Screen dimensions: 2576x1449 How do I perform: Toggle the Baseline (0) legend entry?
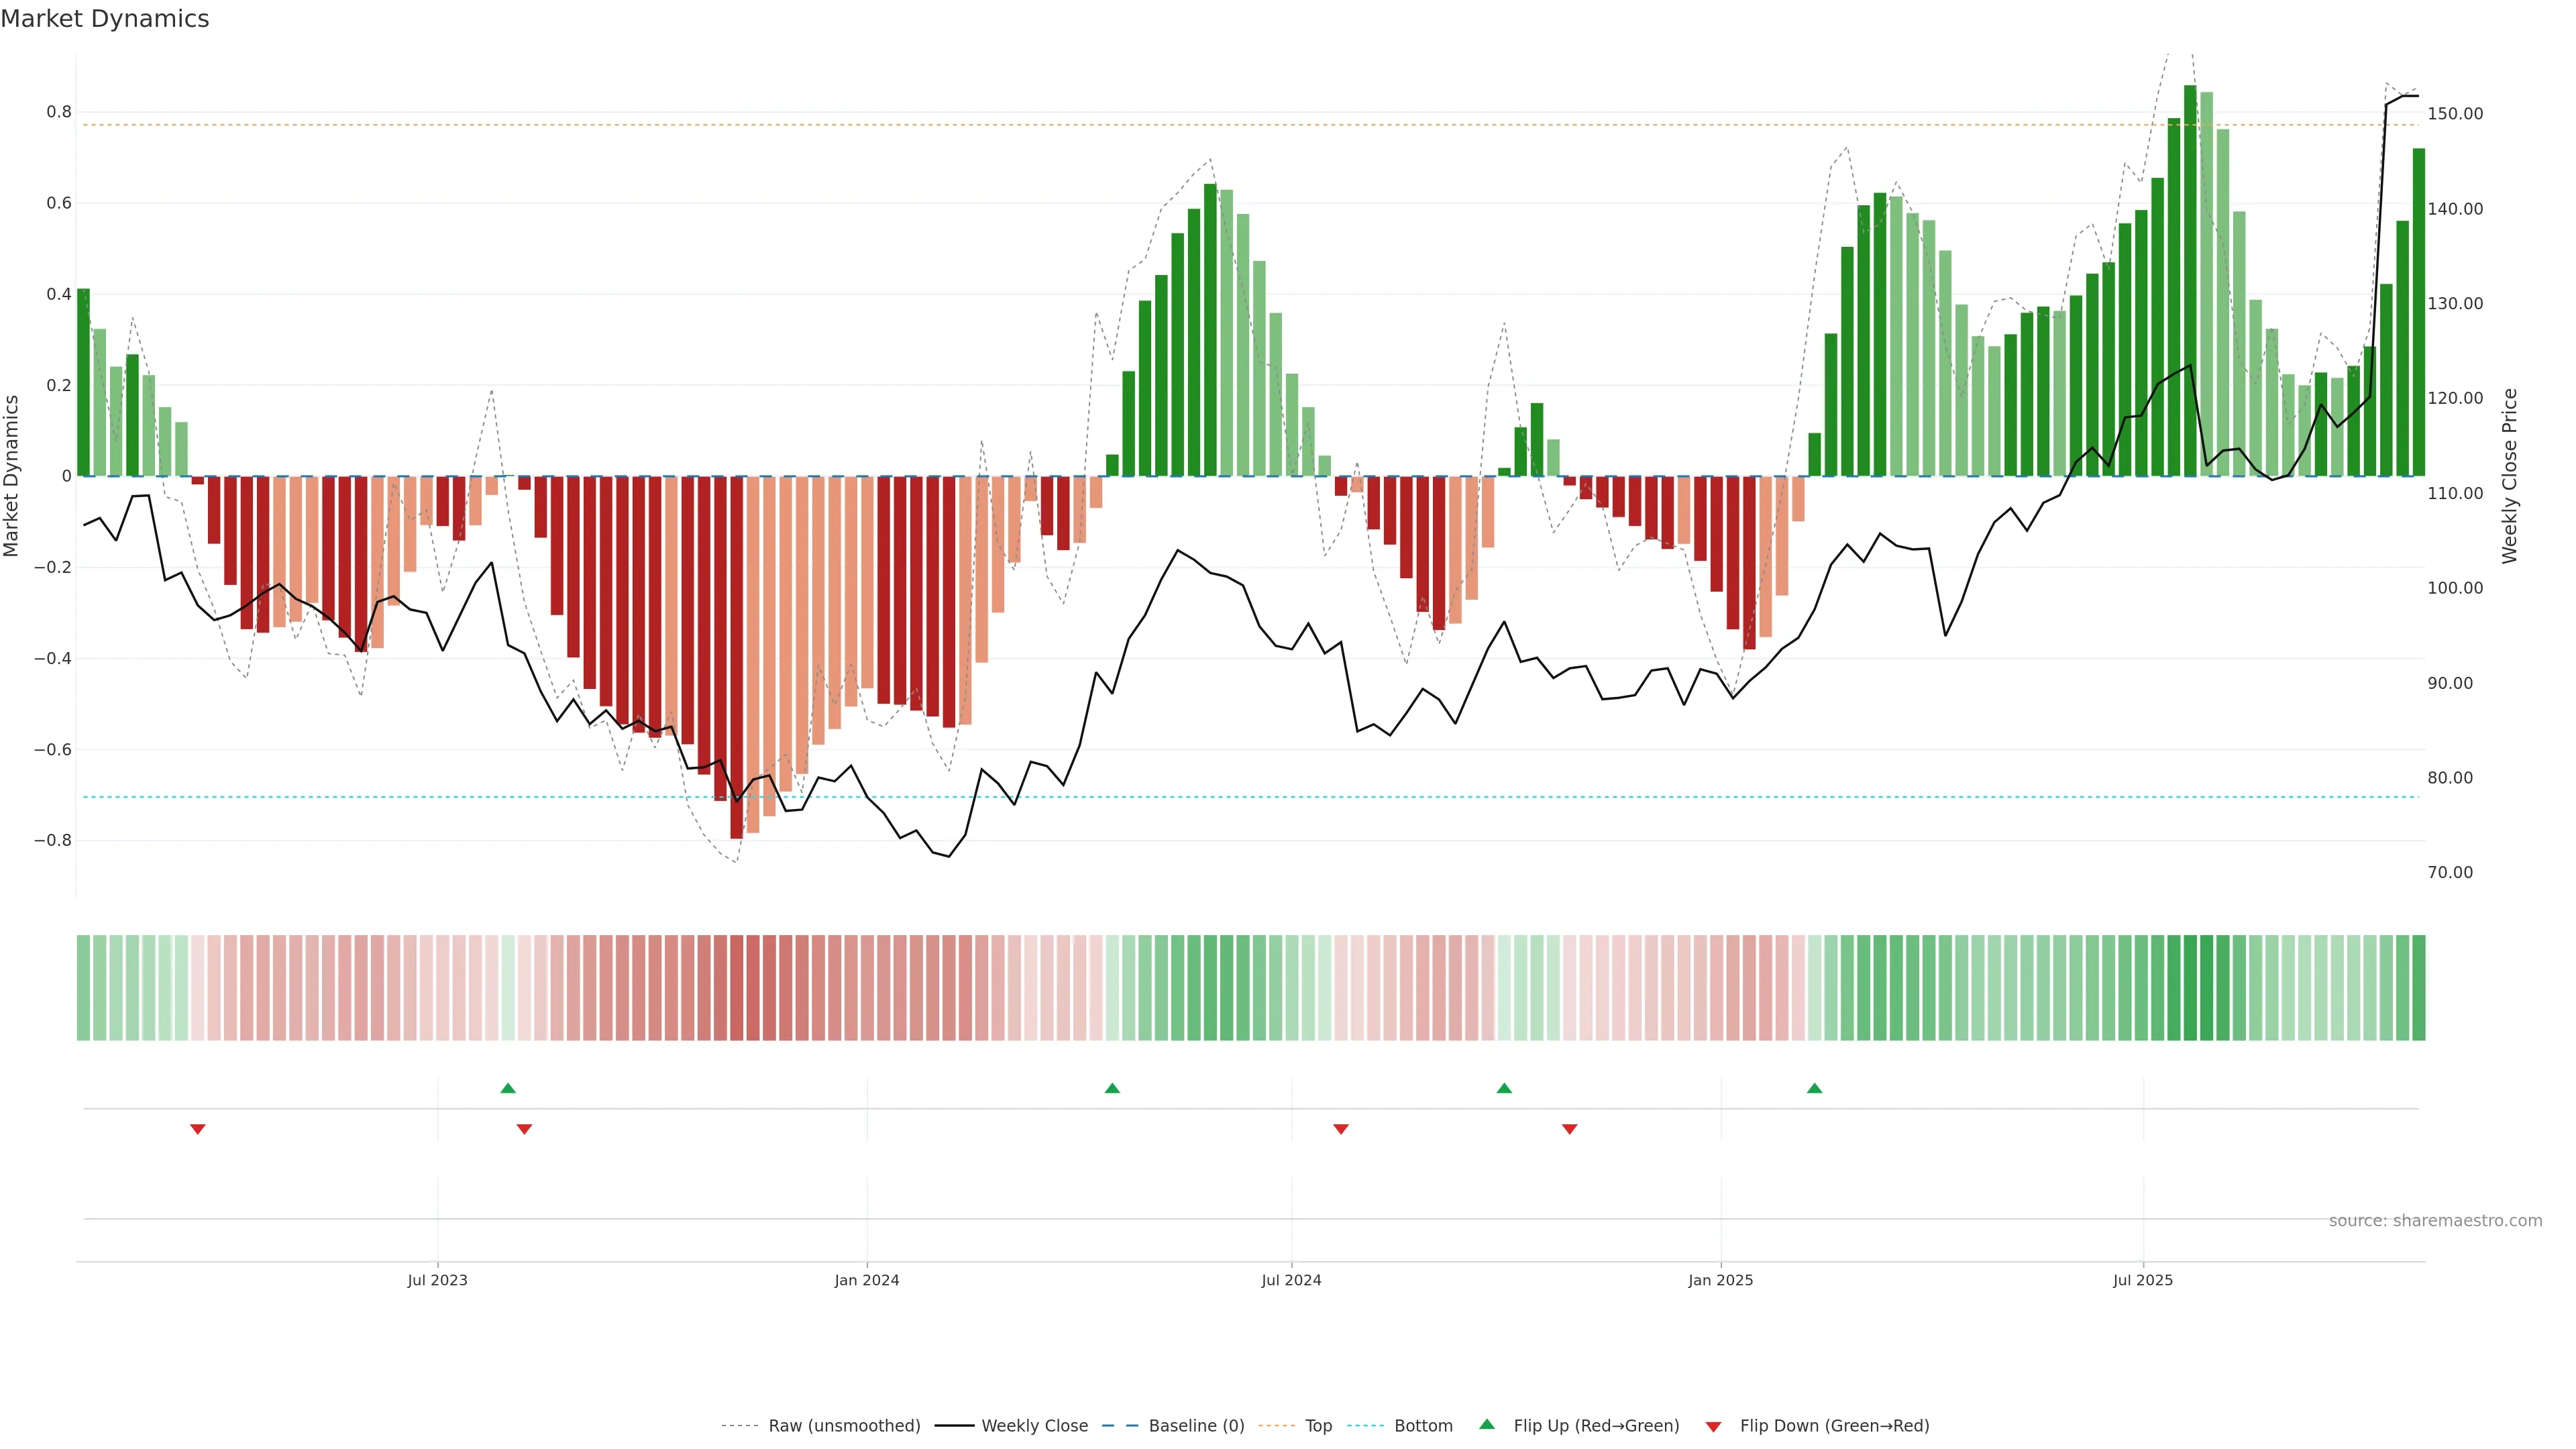pyautogui.click(x=1196, y=1426)
